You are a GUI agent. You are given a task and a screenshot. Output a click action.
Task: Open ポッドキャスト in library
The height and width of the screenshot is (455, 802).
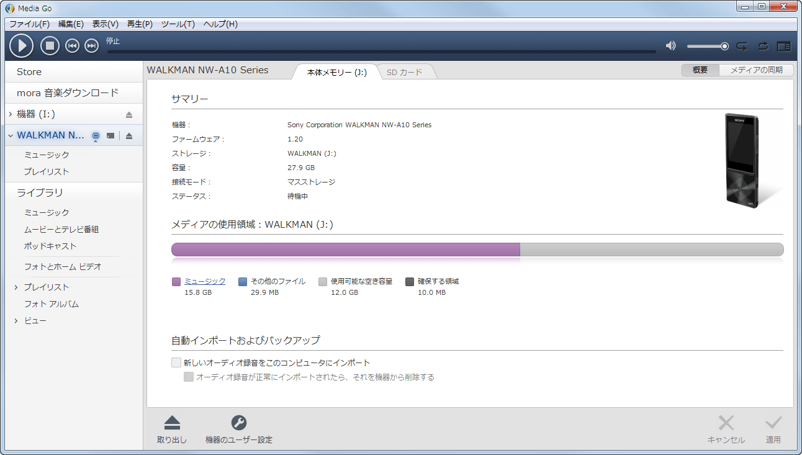[x=50, y=246]
